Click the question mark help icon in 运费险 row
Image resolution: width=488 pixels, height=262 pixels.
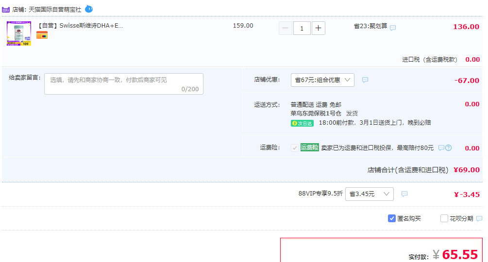[448, 148]
